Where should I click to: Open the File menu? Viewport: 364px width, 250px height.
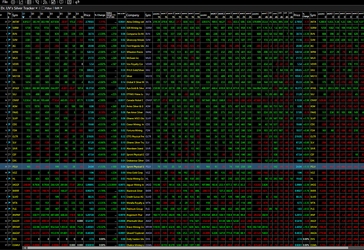point(5,2)
